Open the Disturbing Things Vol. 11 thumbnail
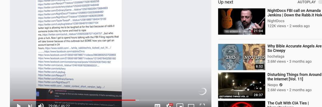Viewport: 322px width, 107px height. tap(241, 85)
